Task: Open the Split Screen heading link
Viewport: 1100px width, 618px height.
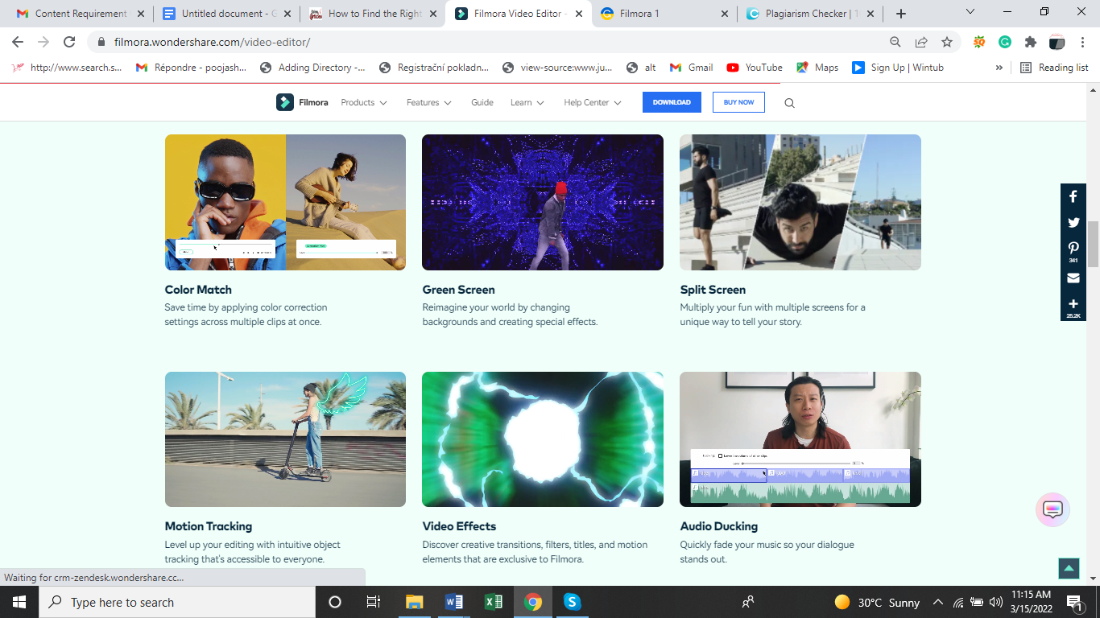Action: 713,290
